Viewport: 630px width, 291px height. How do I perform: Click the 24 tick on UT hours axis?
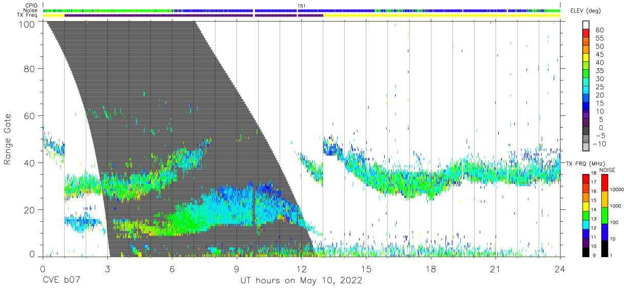click(x=560, y=268)
